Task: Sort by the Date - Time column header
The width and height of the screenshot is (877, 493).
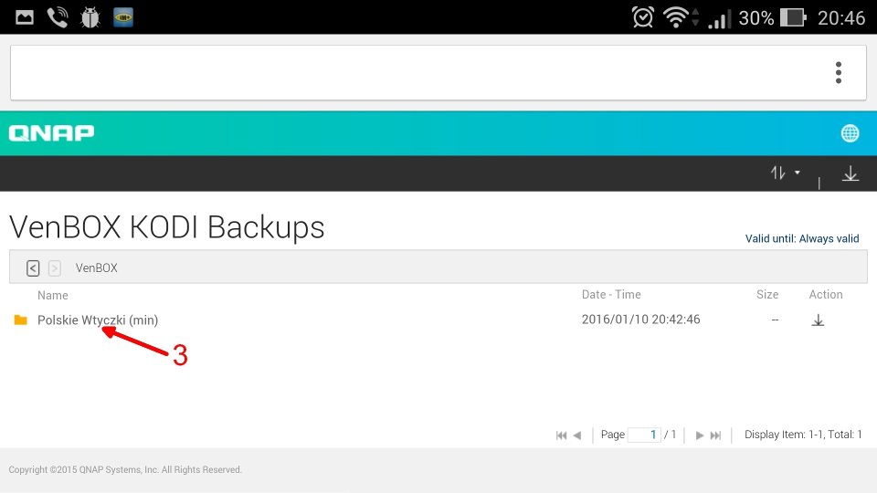Action: coord(611,295)
